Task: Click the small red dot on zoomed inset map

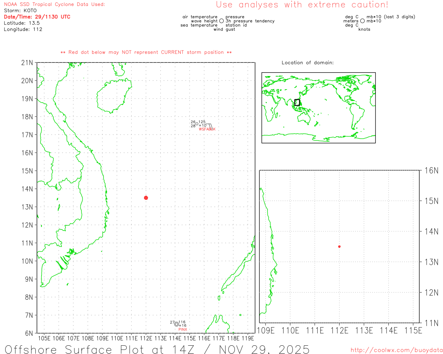Action: 339,246
